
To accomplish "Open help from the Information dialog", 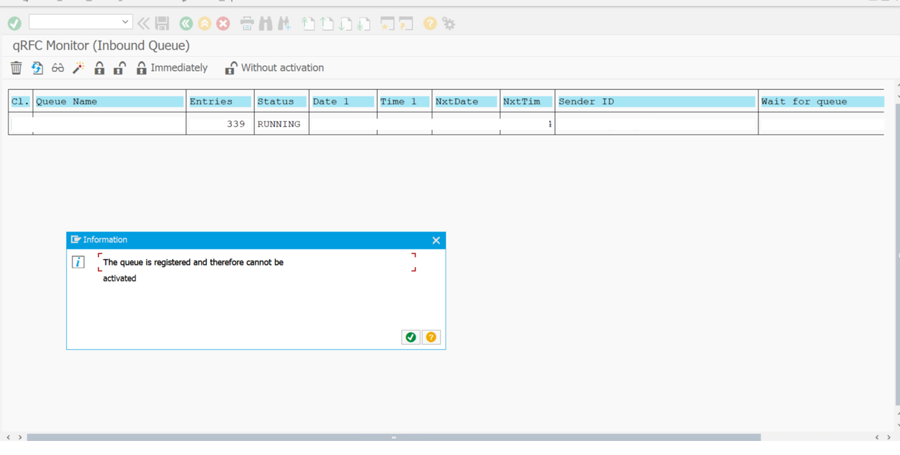I will click(431, 337).
